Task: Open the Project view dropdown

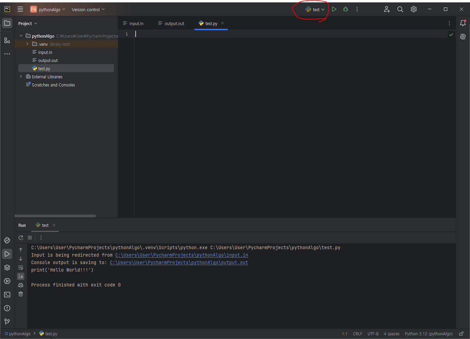Action: pos(27,23)
